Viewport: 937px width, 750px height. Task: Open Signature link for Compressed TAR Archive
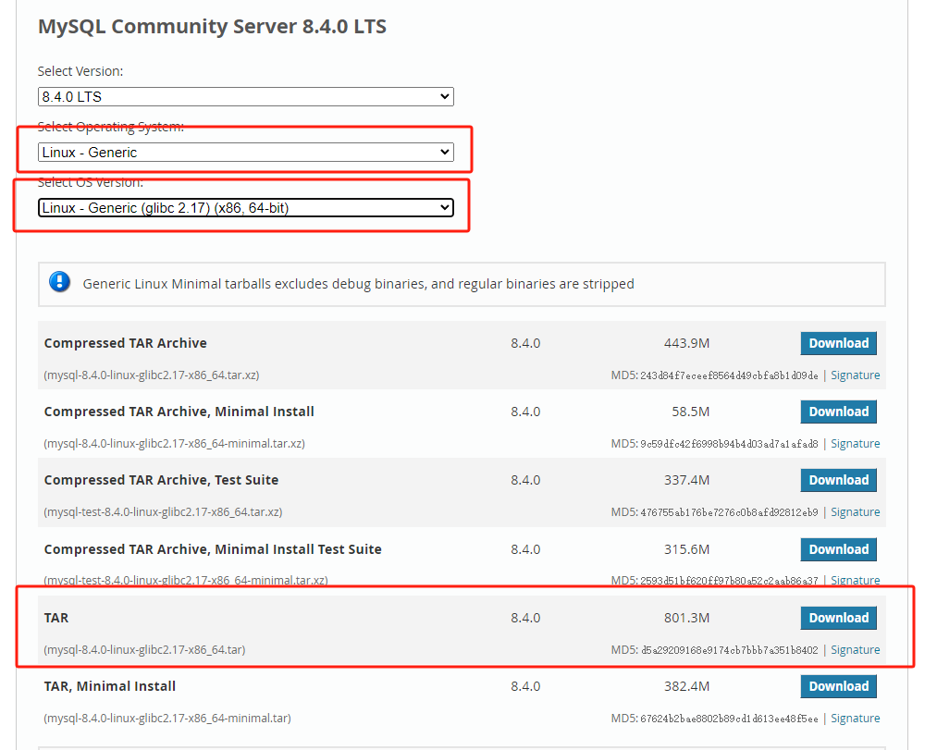[x=855, y=375]
